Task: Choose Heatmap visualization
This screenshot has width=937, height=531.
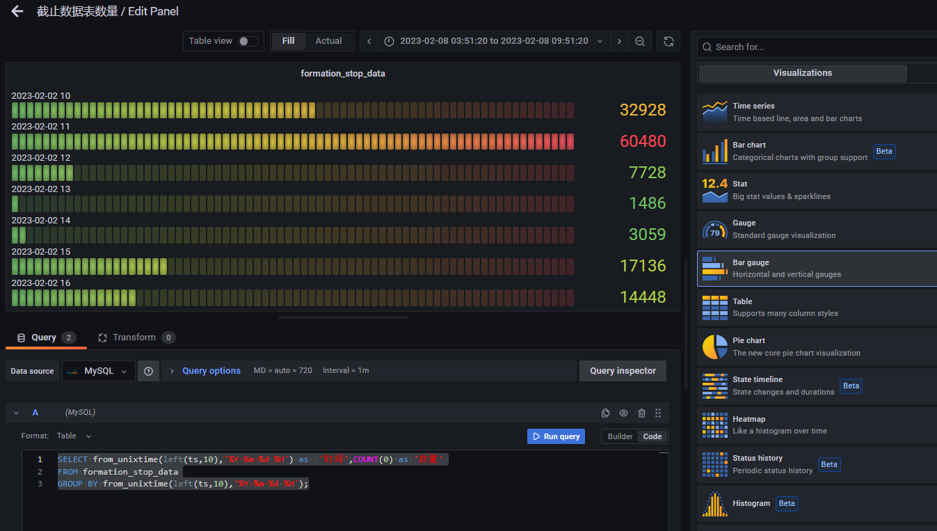Action: pos(817,425)
